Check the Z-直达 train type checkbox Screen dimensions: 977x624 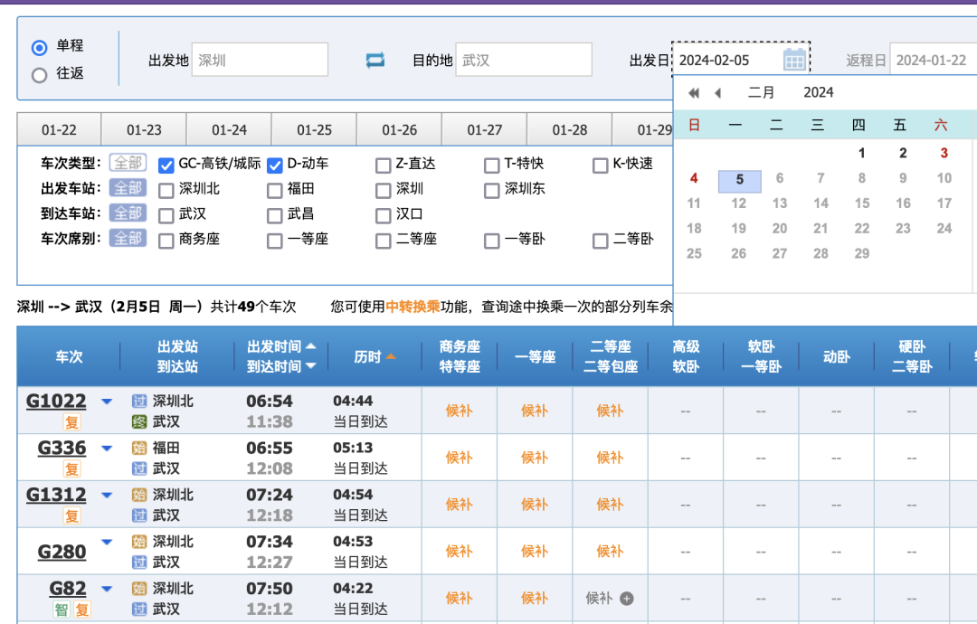(383, 165)
